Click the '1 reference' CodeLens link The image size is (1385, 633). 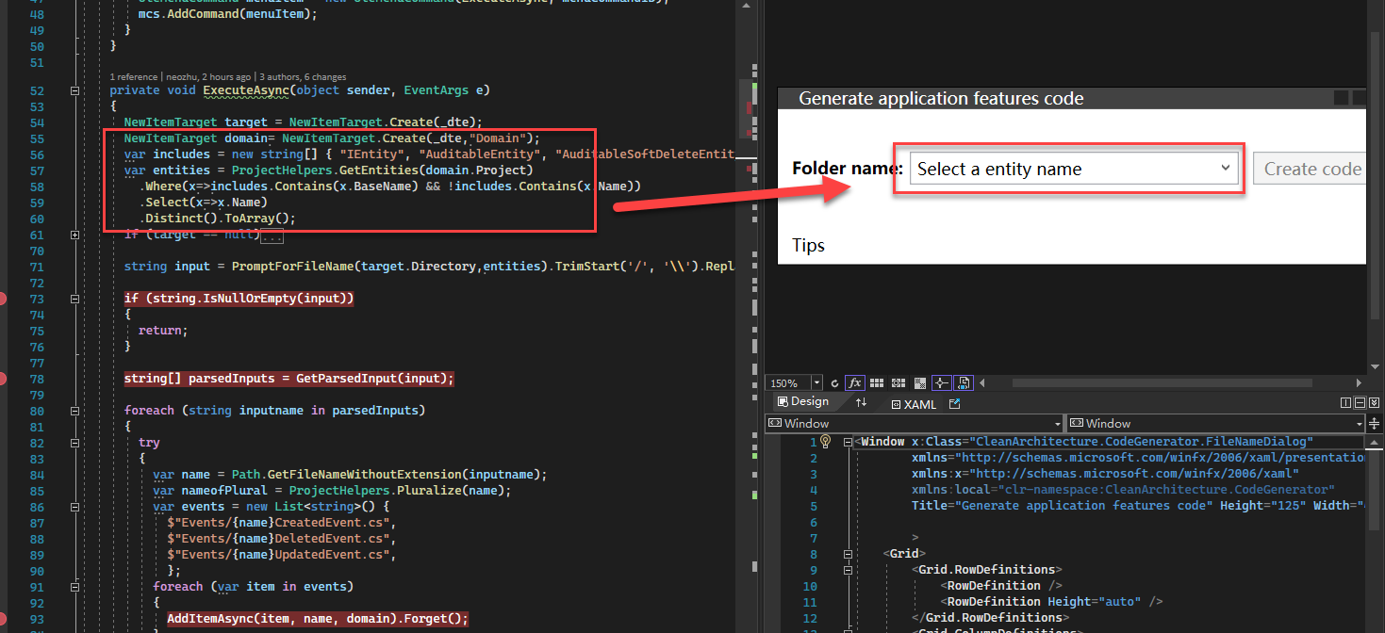(134, 76)
